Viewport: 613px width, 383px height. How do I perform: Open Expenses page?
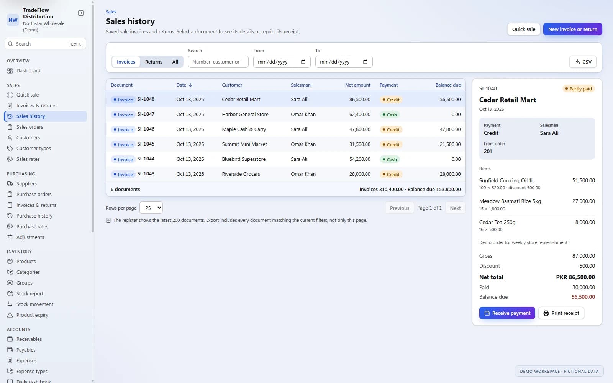click(46, 361)
